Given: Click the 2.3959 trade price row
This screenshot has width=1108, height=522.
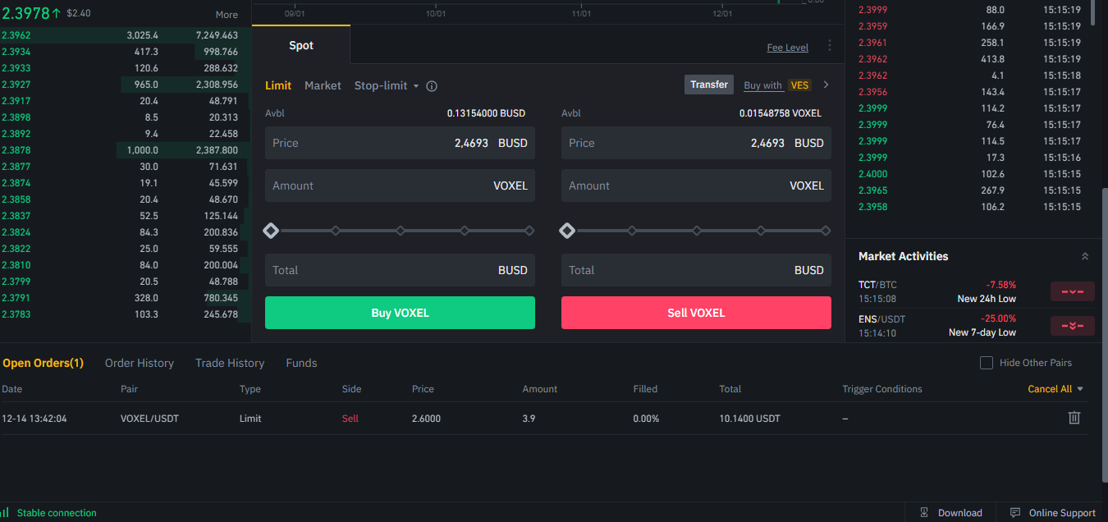Looking at the screenshot, I should pyautogui.click(x=970, y=26).
